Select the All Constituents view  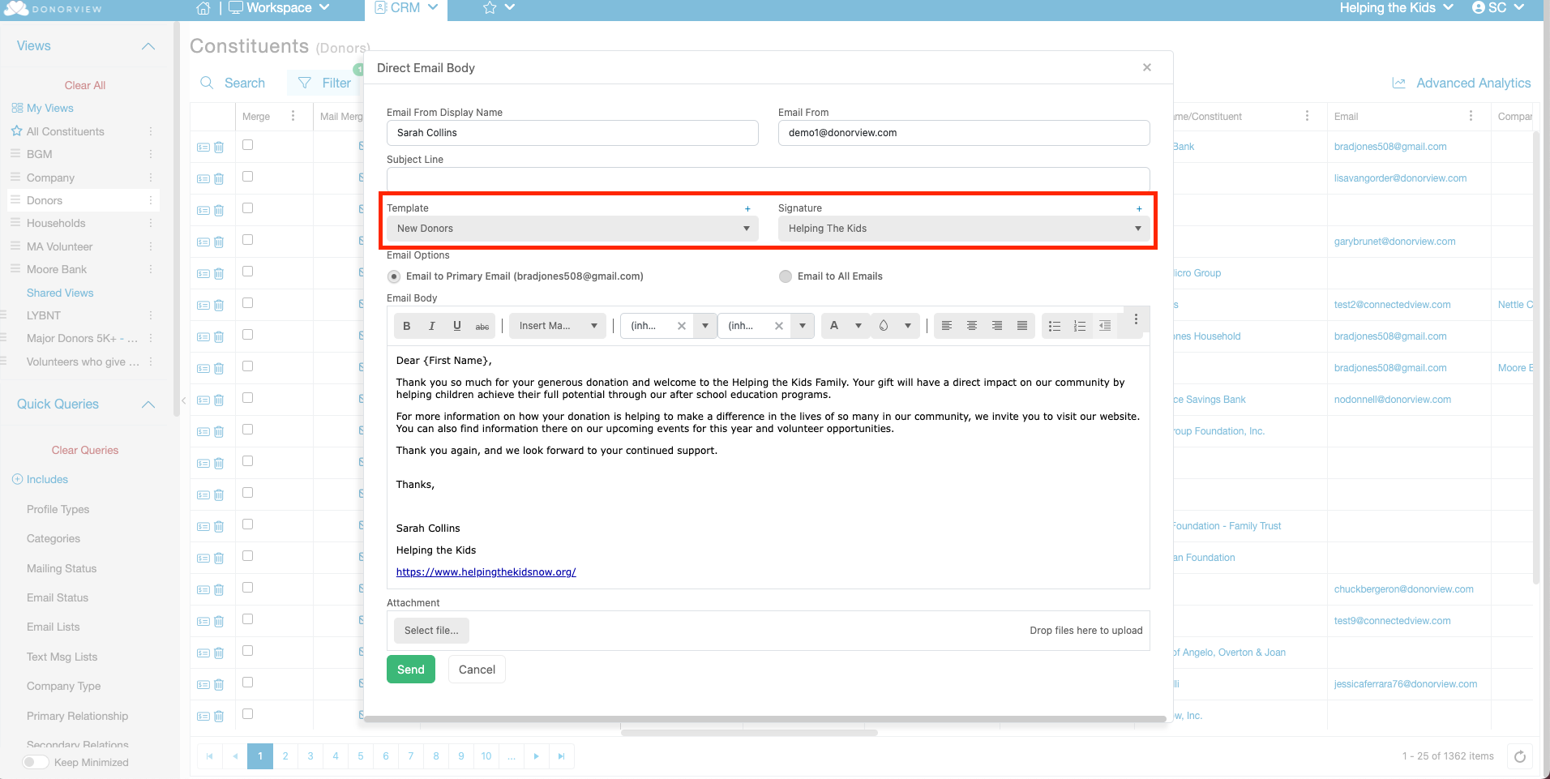click(x=66, y=131)
